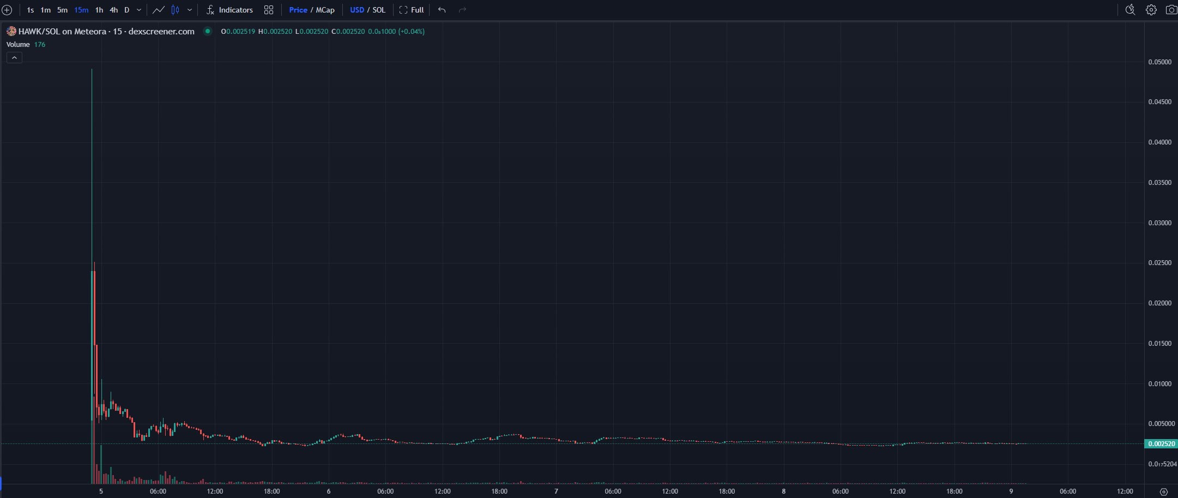1178x498 pixels.
Task: Open the Indicators menu
Action: pos(229,10)
